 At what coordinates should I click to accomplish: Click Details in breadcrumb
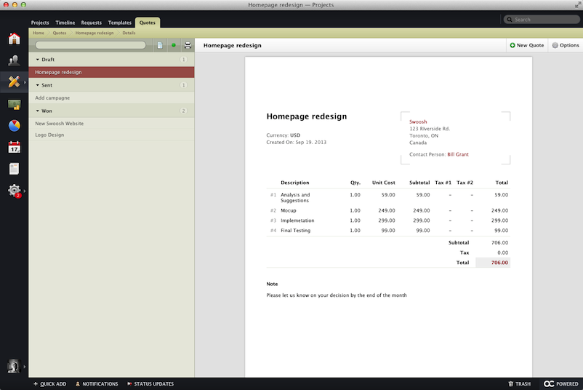pos(129,33)
